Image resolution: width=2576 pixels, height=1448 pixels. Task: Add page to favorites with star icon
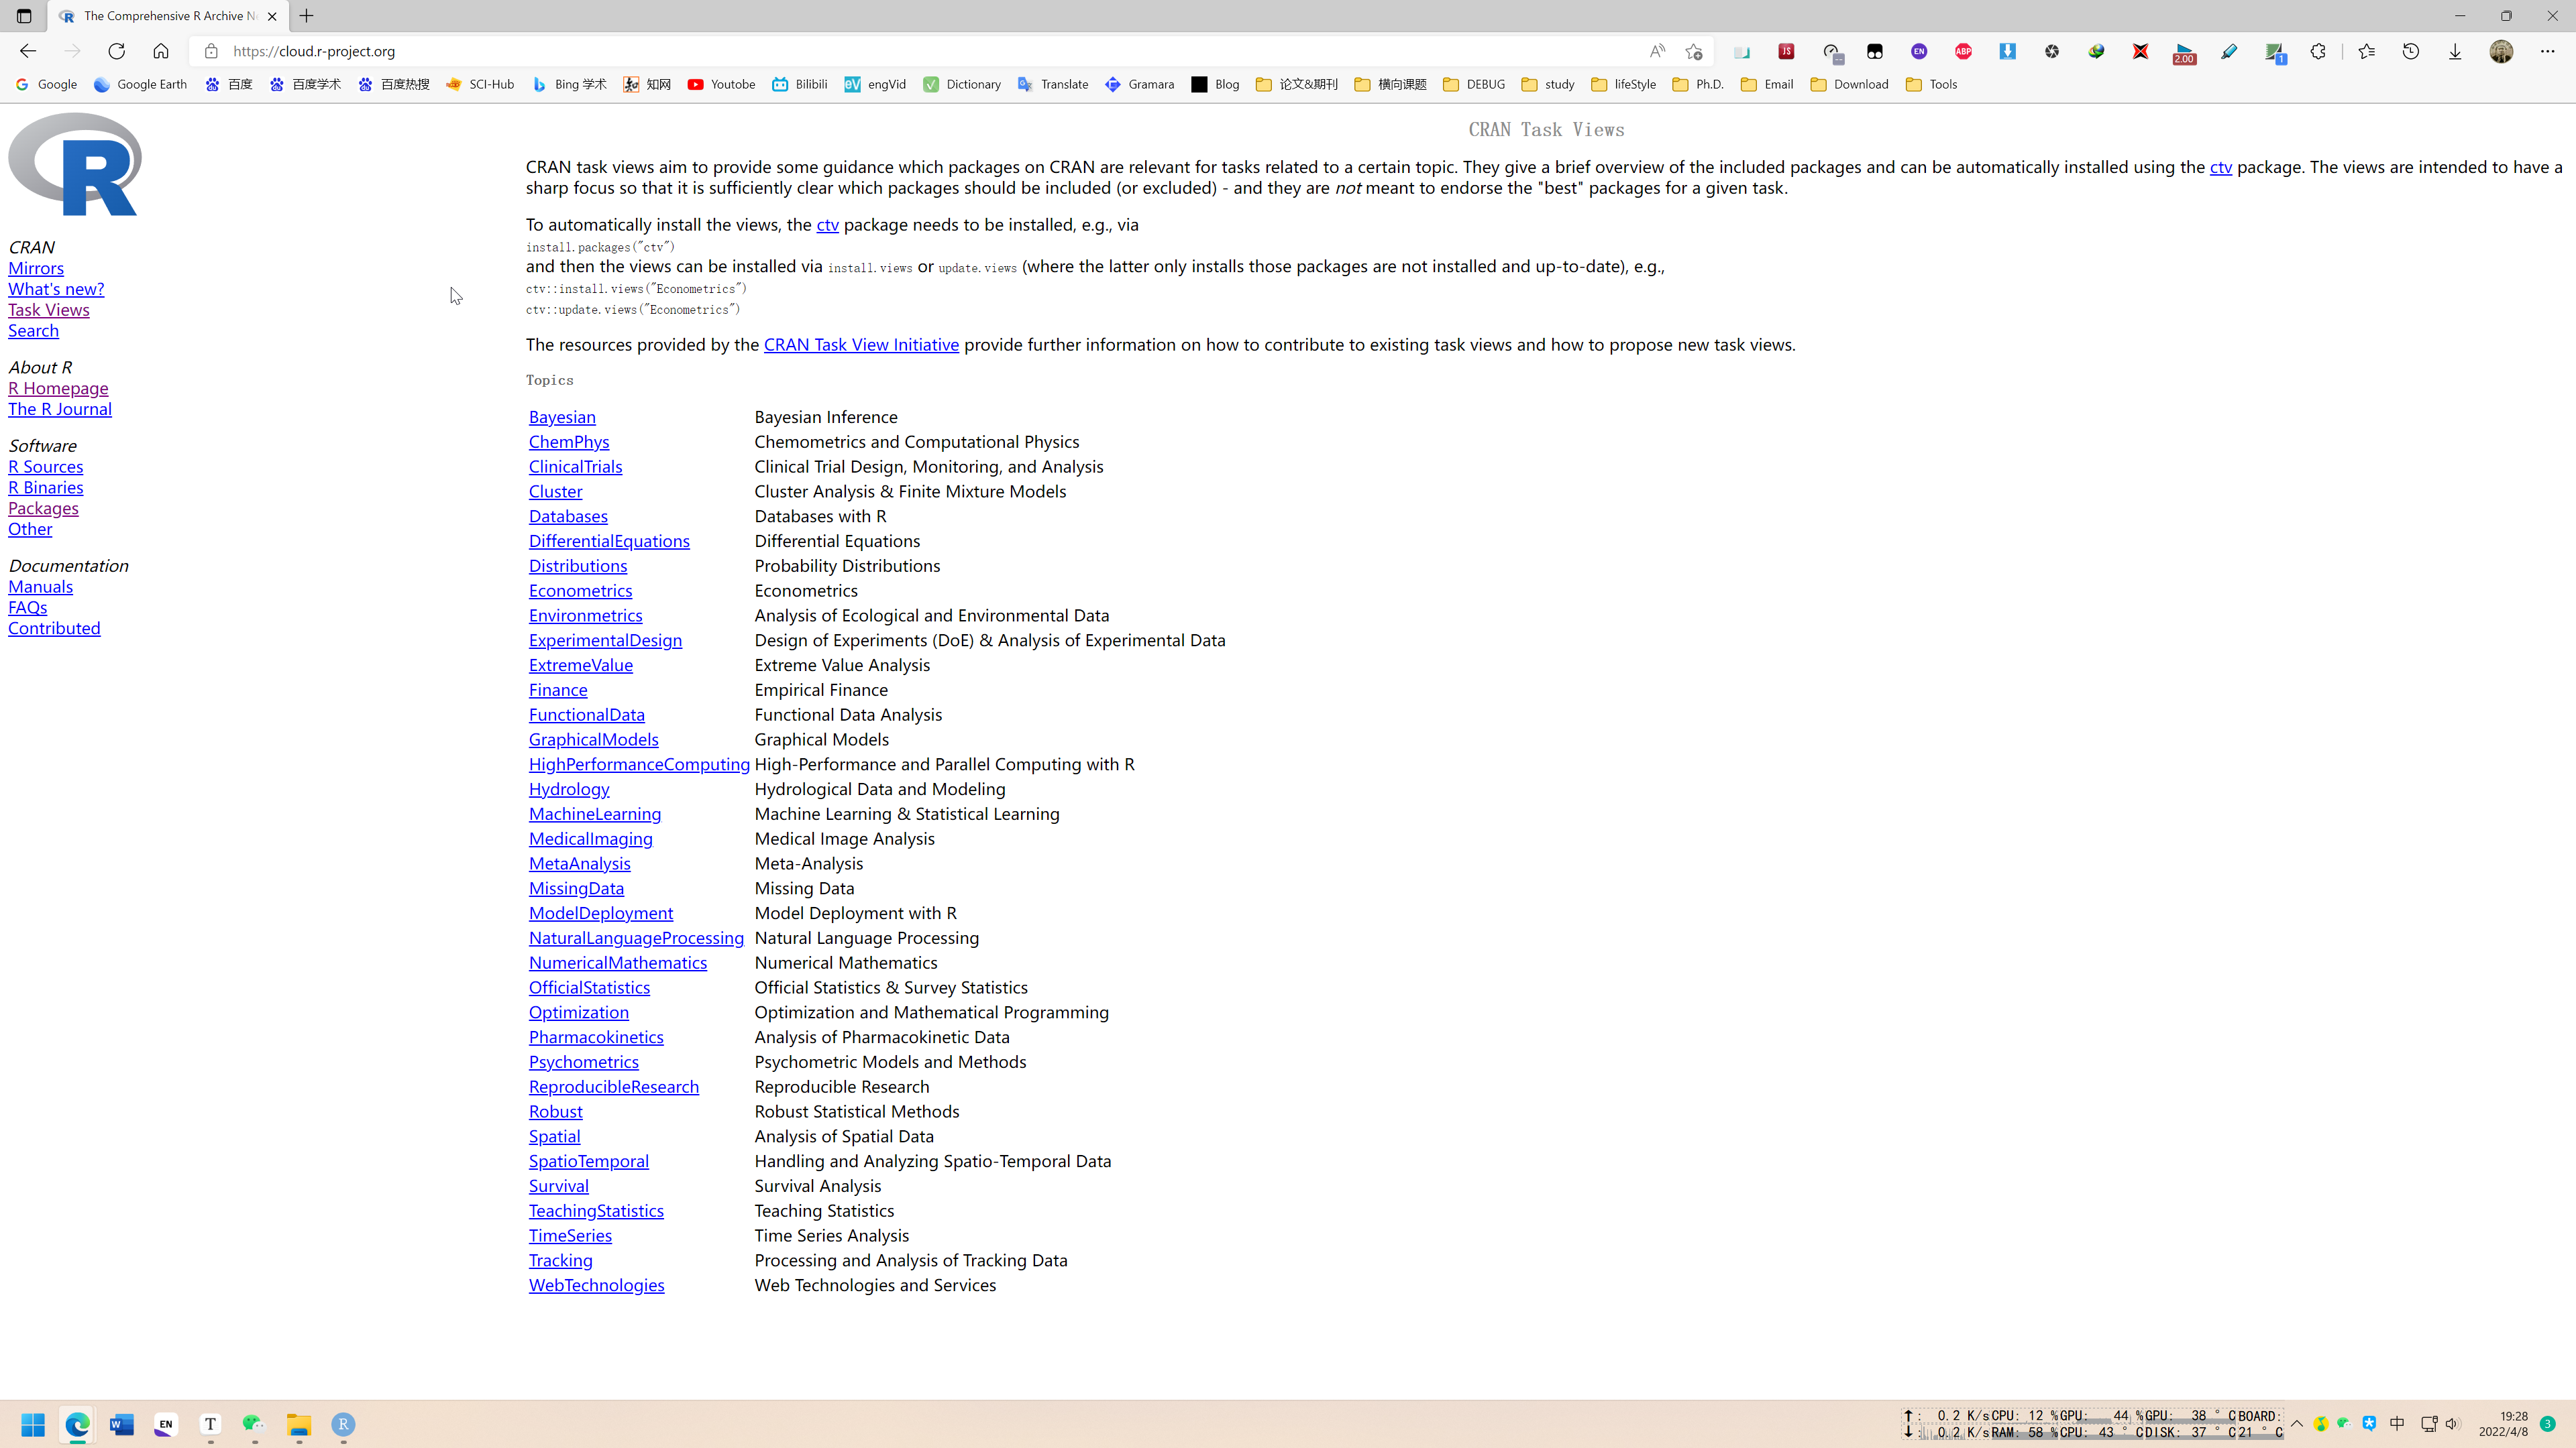click(x=1693, y=51)
